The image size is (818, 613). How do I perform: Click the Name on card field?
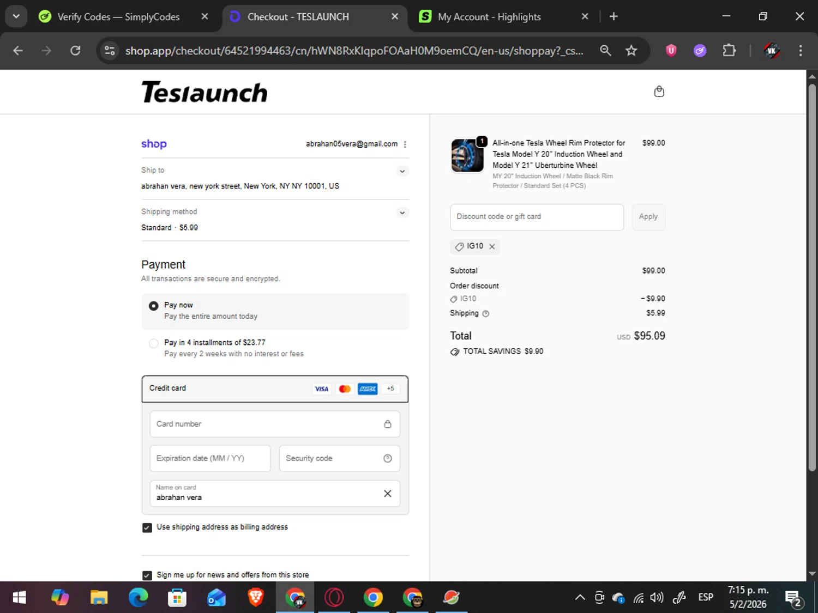[275, 494]
